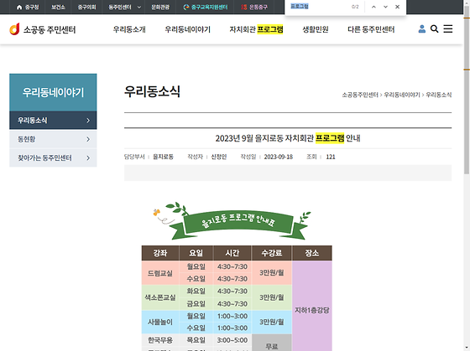Viewport: 470px width, 351px height.
Task: Open the 다른 동주민센터 main menu
Action: (x=371, y=29)
